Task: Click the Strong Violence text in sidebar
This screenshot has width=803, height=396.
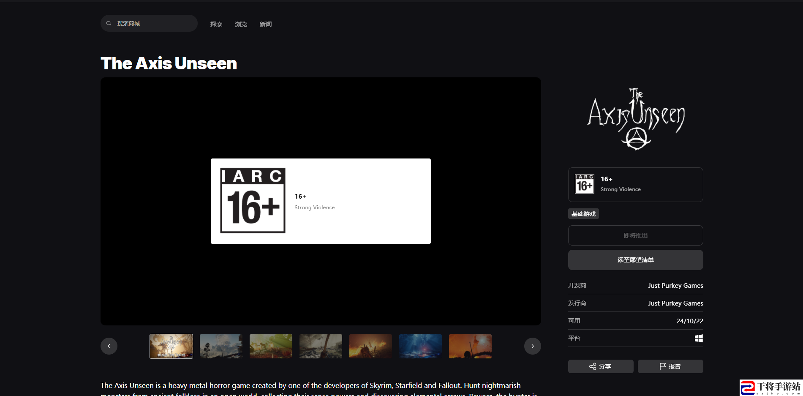Action: click(621, 189)
